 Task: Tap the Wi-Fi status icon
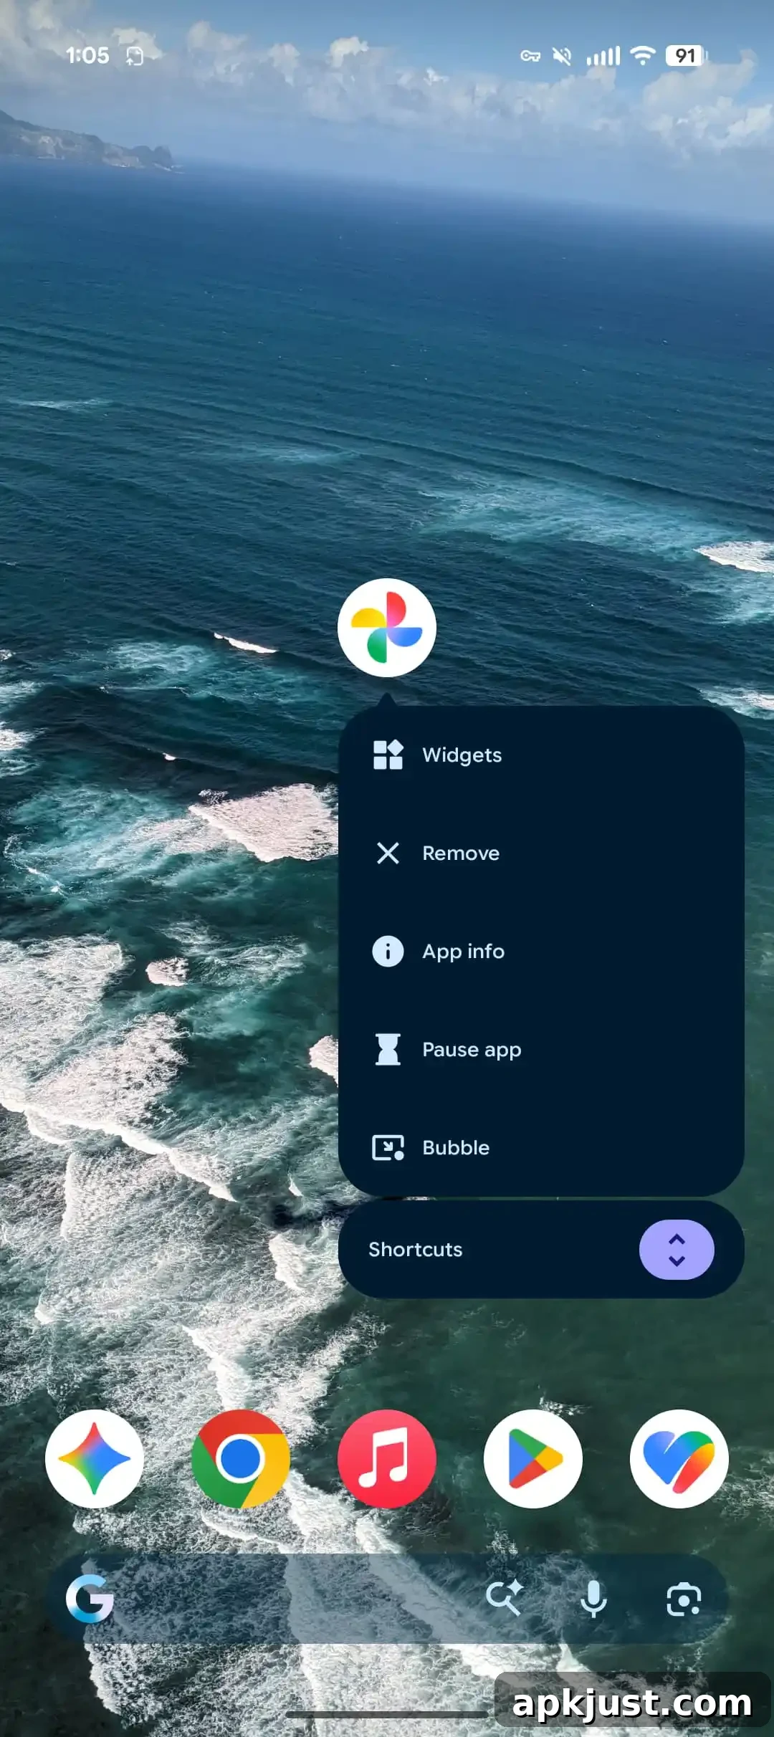[x=643, y=55]
